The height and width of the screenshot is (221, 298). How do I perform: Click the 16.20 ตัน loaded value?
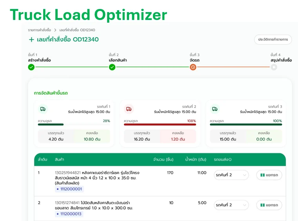click(142, 139)
